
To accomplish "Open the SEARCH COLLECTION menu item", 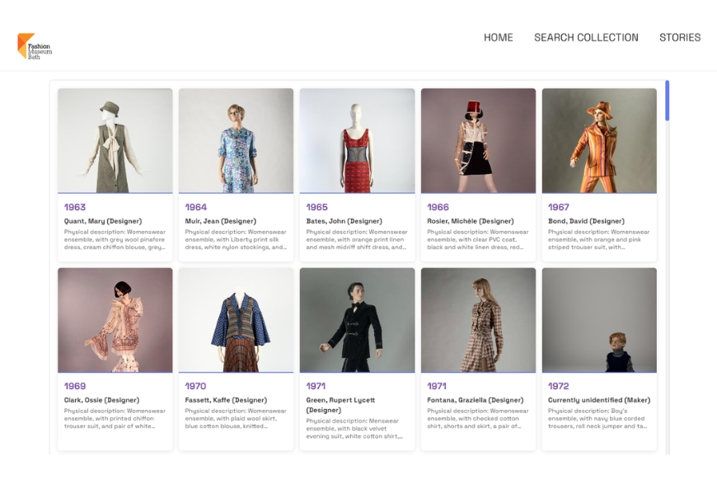I will pyautogui.click(x=586, y=37).
